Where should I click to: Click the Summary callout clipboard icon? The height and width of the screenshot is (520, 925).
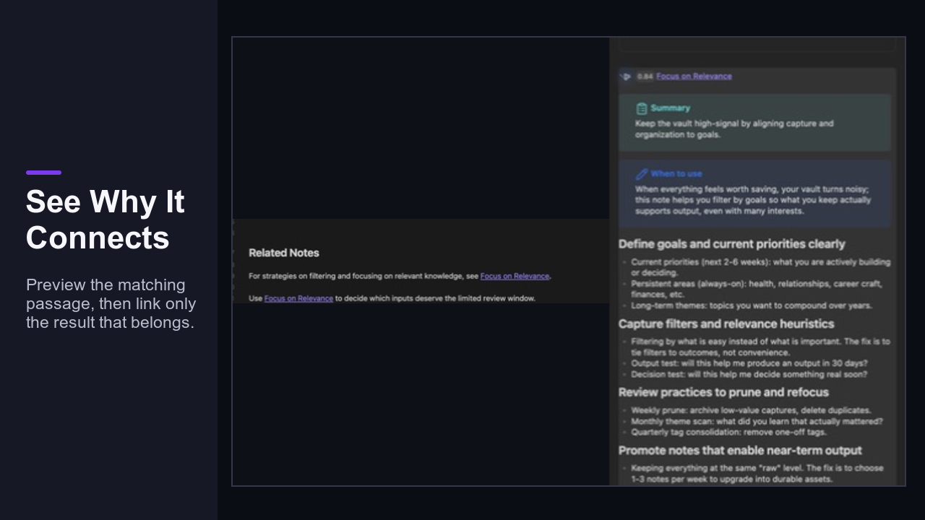coord(641,108)
